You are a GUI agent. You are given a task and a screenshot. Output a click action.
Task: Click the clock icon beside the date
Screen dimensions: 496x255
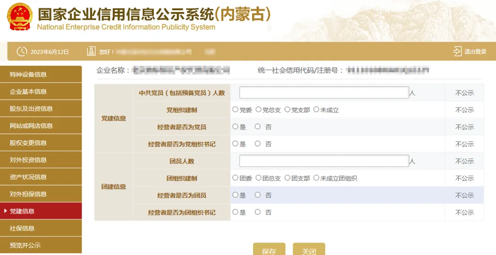click(x=22, y=51)
